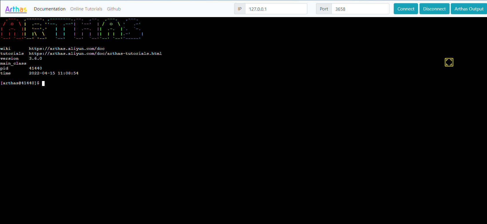Image resolution: width=487 pixels, height=224 pixels.
Task: Toggle fullscreen terminal icon
Action: click(449, 62)
